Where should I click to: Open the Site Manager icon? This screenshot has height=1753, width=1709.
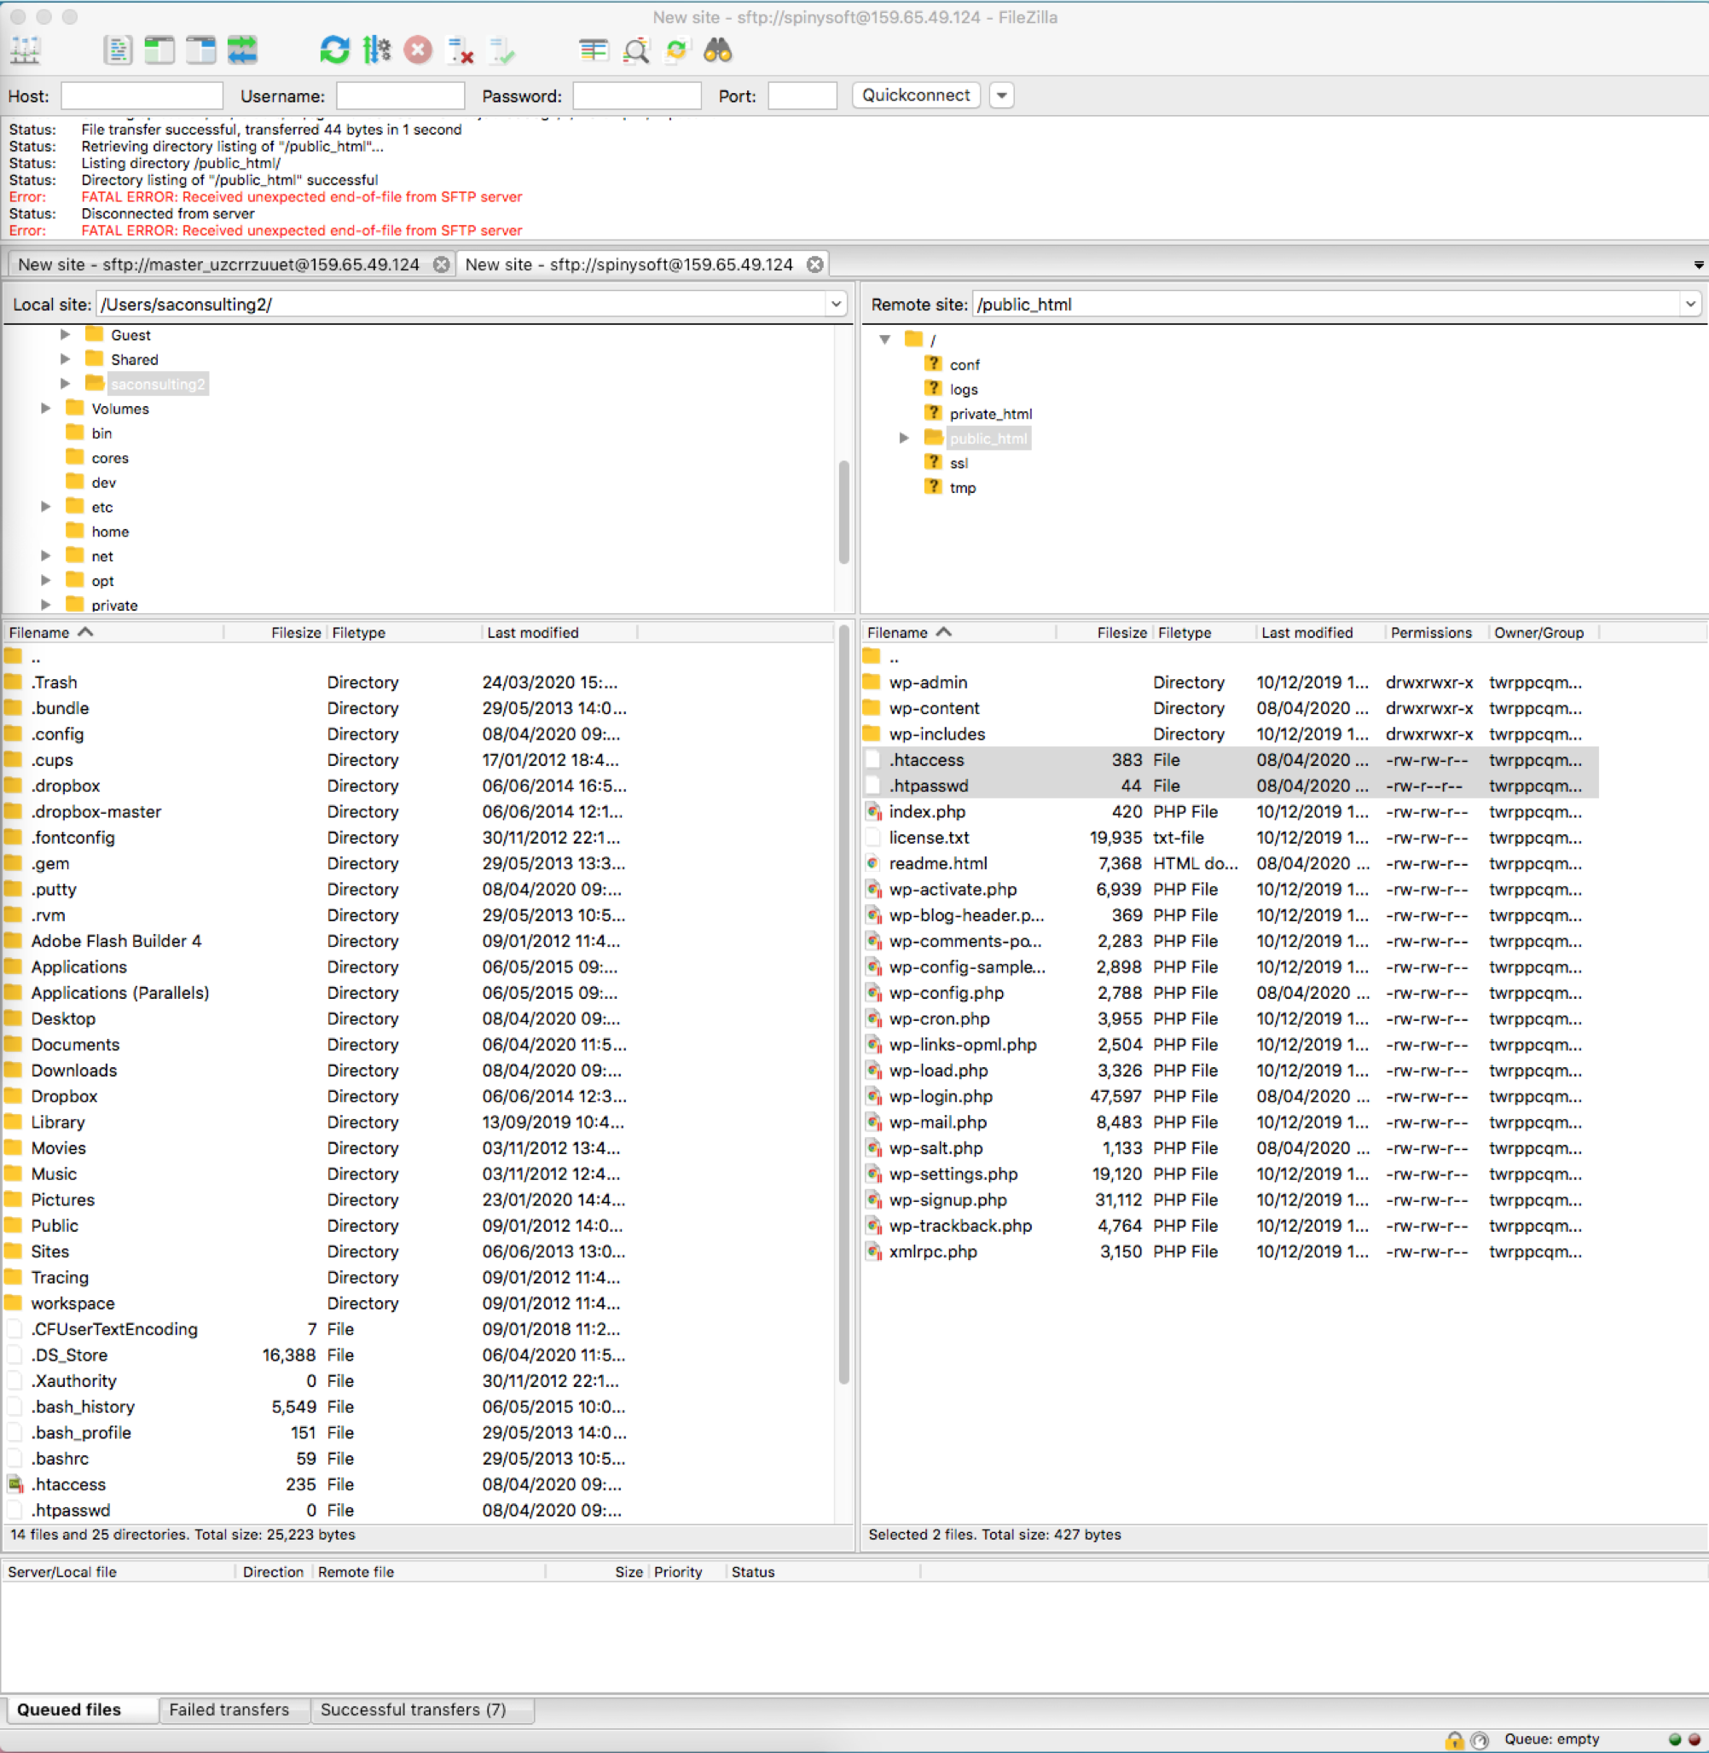click(25, 50)
